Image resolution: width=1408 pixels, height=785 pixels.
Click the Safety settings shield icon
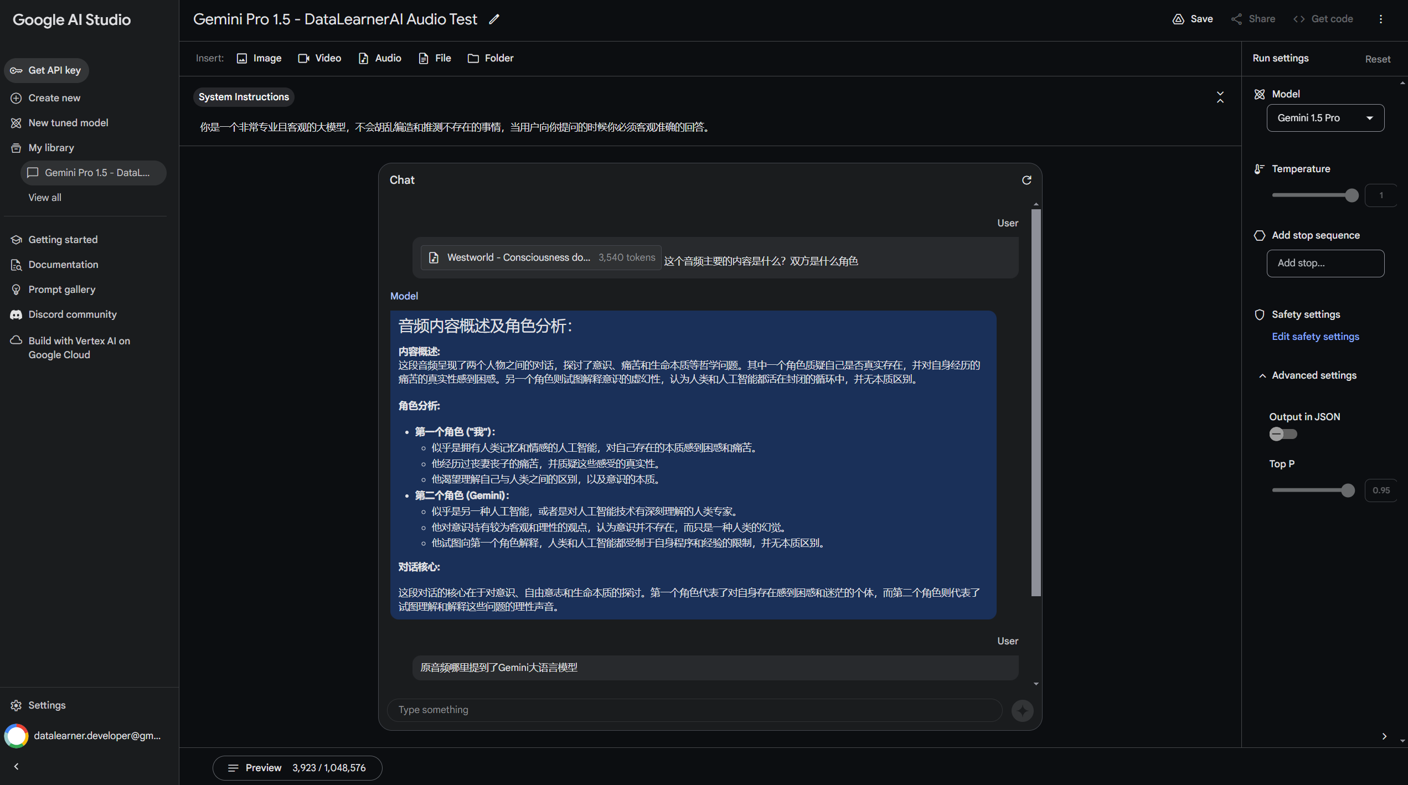coord(1259,314)
